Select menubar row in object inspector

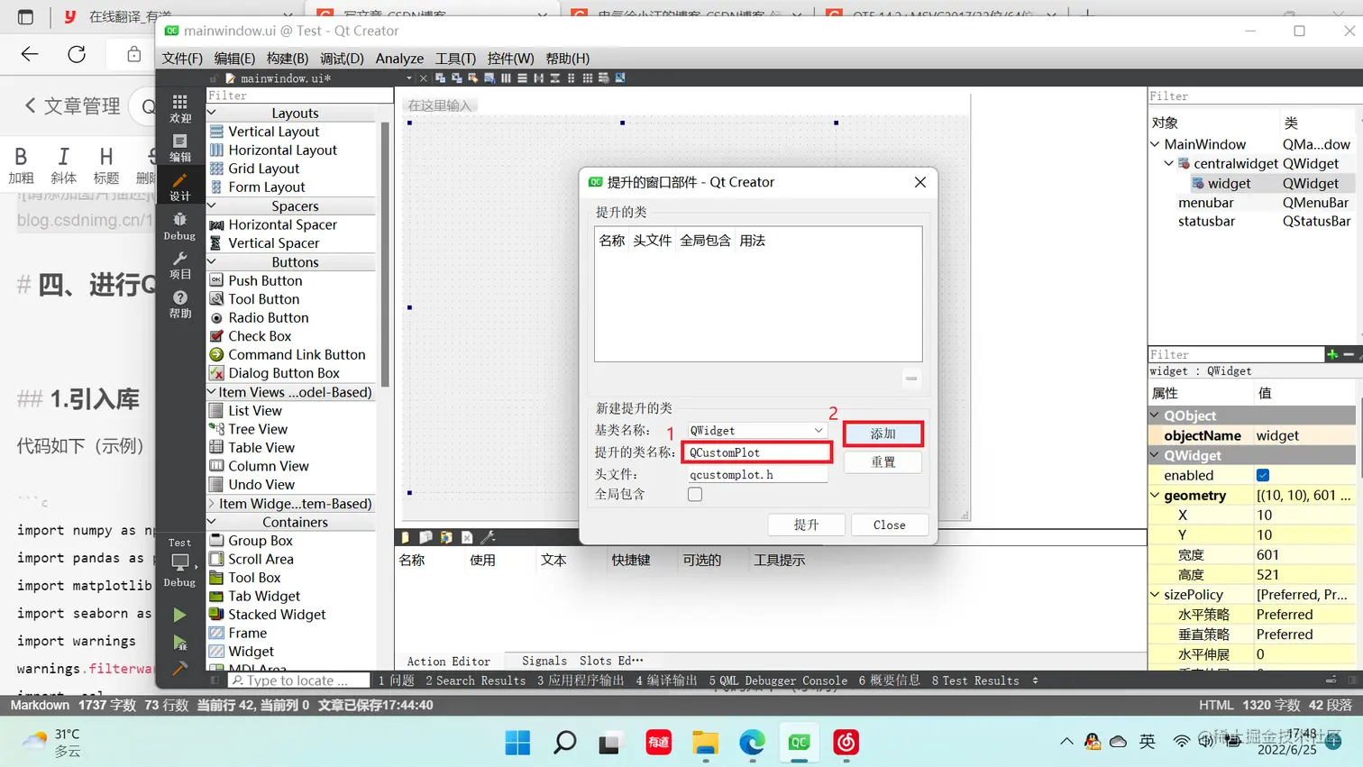1252,203
